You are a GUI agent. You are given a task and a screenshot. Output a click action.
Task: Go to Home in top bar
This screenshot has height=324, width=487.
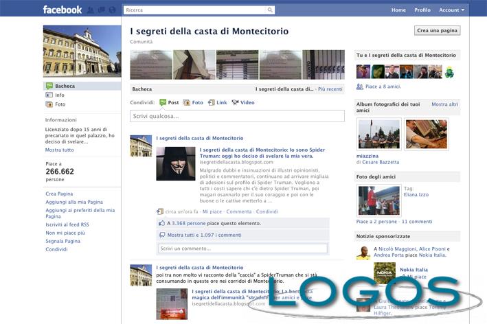[x=398, y=10]
